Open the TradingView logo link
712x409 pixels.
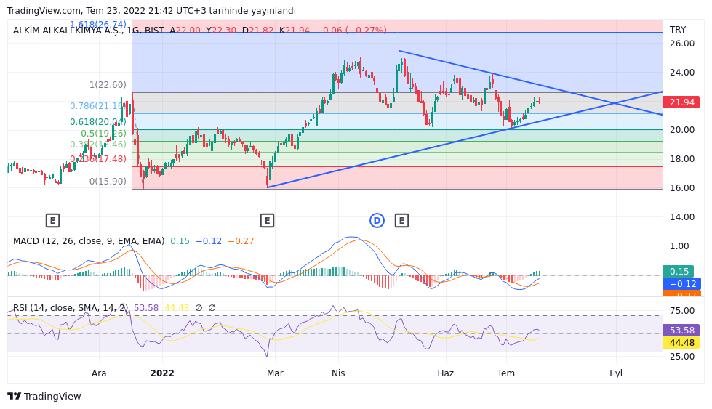click(x=44, y=397)
